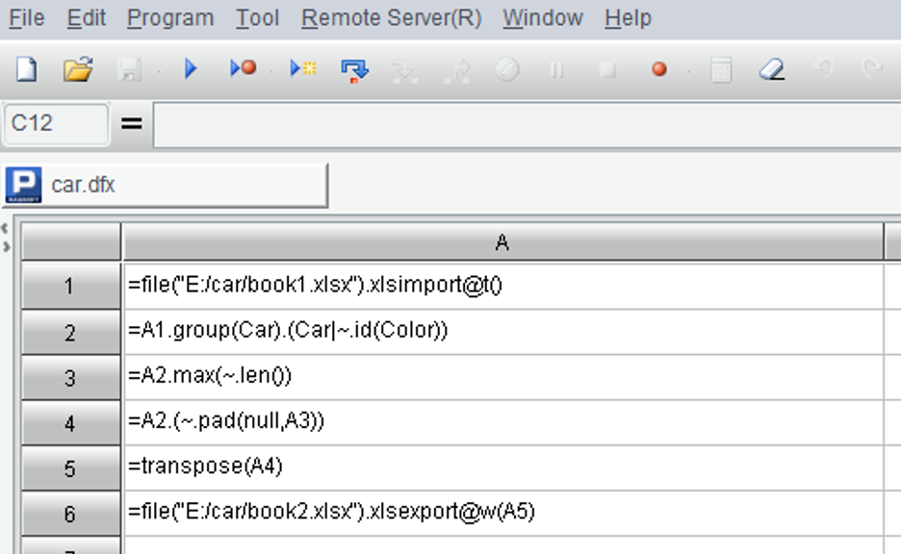Toggle breakpoint with the red dot icon
901x554 pixels.
(658, 69)
